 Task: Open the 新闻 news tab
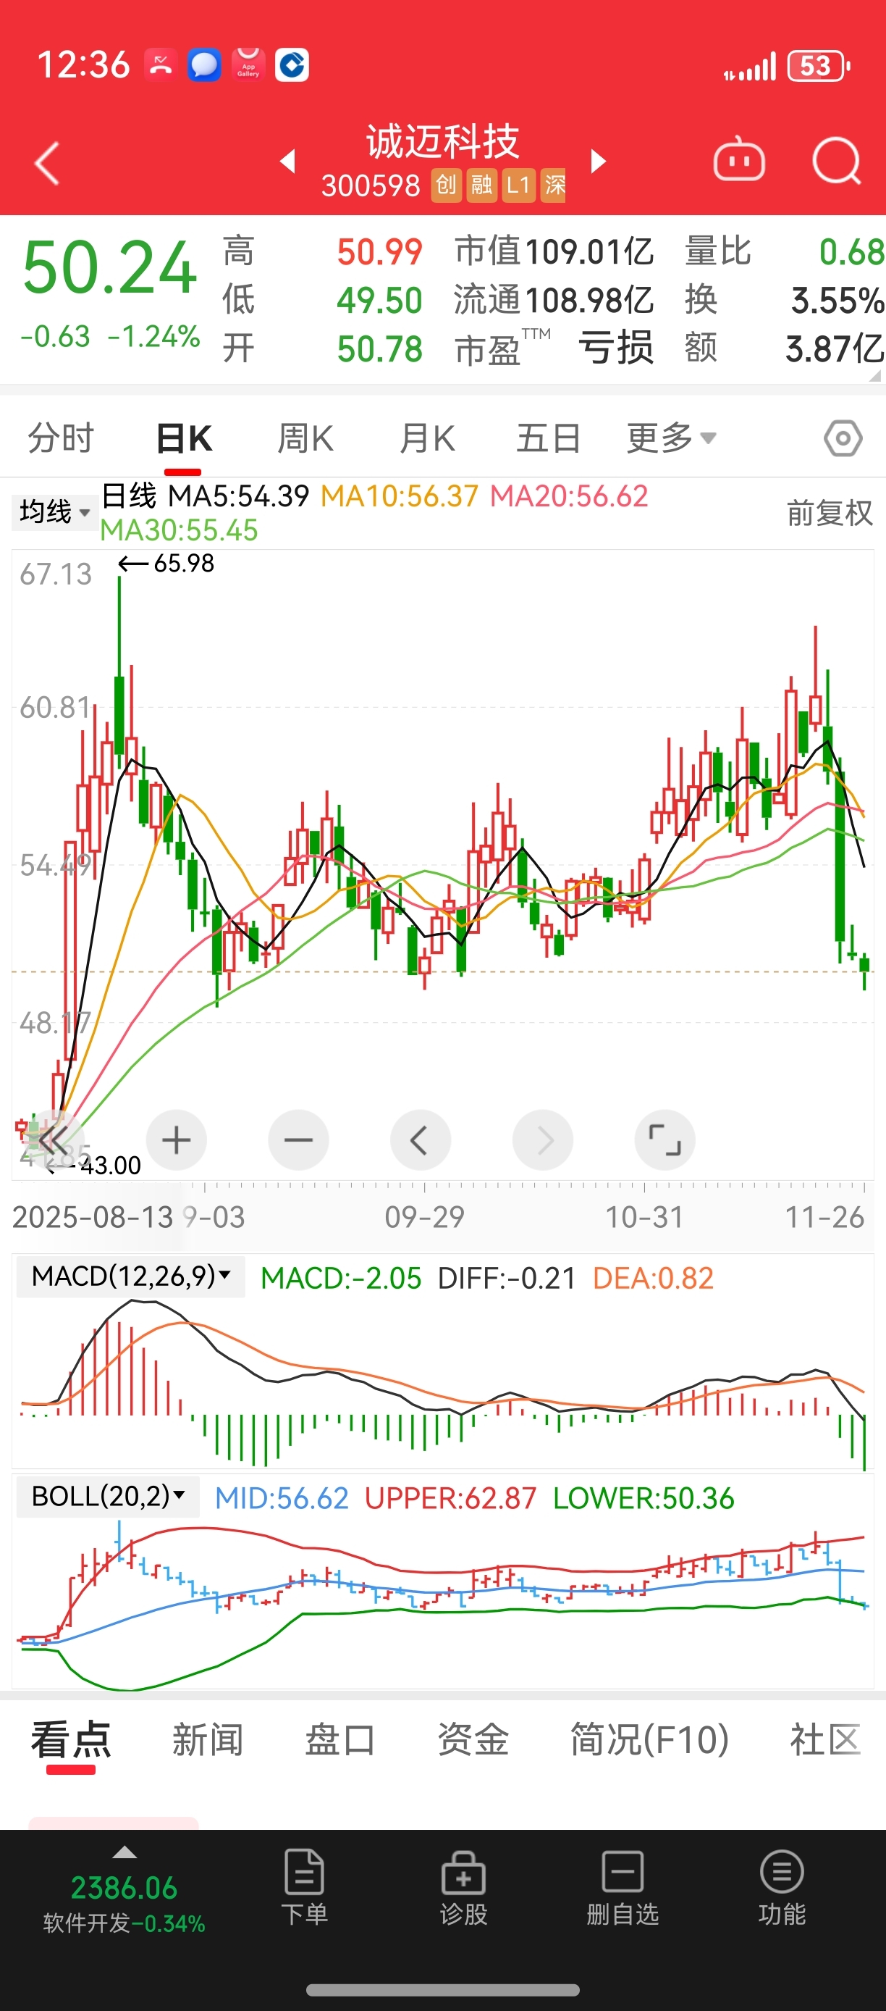tap(208, 1740)
